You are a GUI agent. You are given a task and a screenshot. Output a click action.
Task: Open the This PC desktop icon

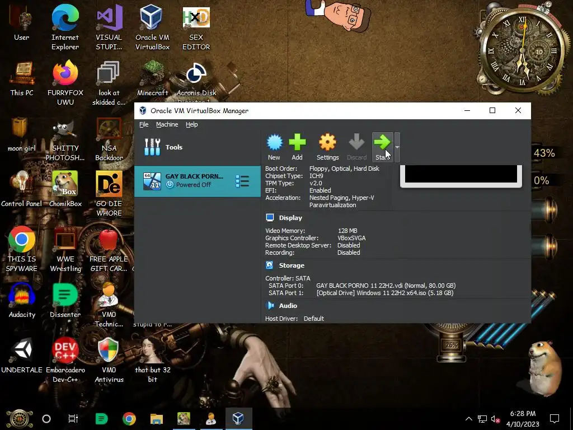(22, 78)
